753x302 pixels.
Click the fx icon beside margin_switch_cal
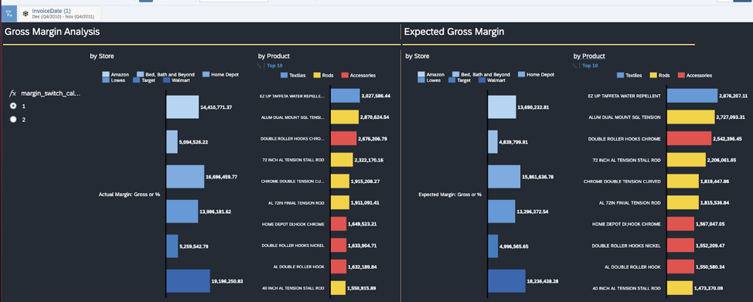tap(13, 93)
